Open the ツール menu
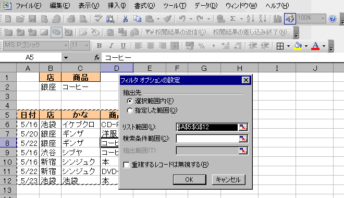 pyautogui.click(x=175, y=6)
